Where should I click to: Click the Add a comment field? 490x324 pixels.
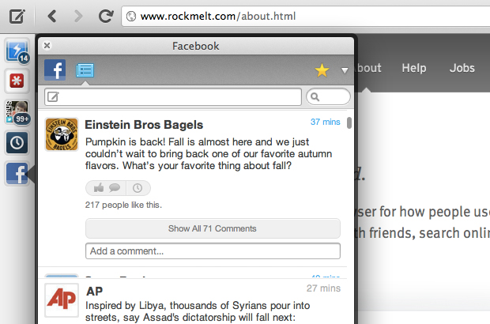[213, 251]
